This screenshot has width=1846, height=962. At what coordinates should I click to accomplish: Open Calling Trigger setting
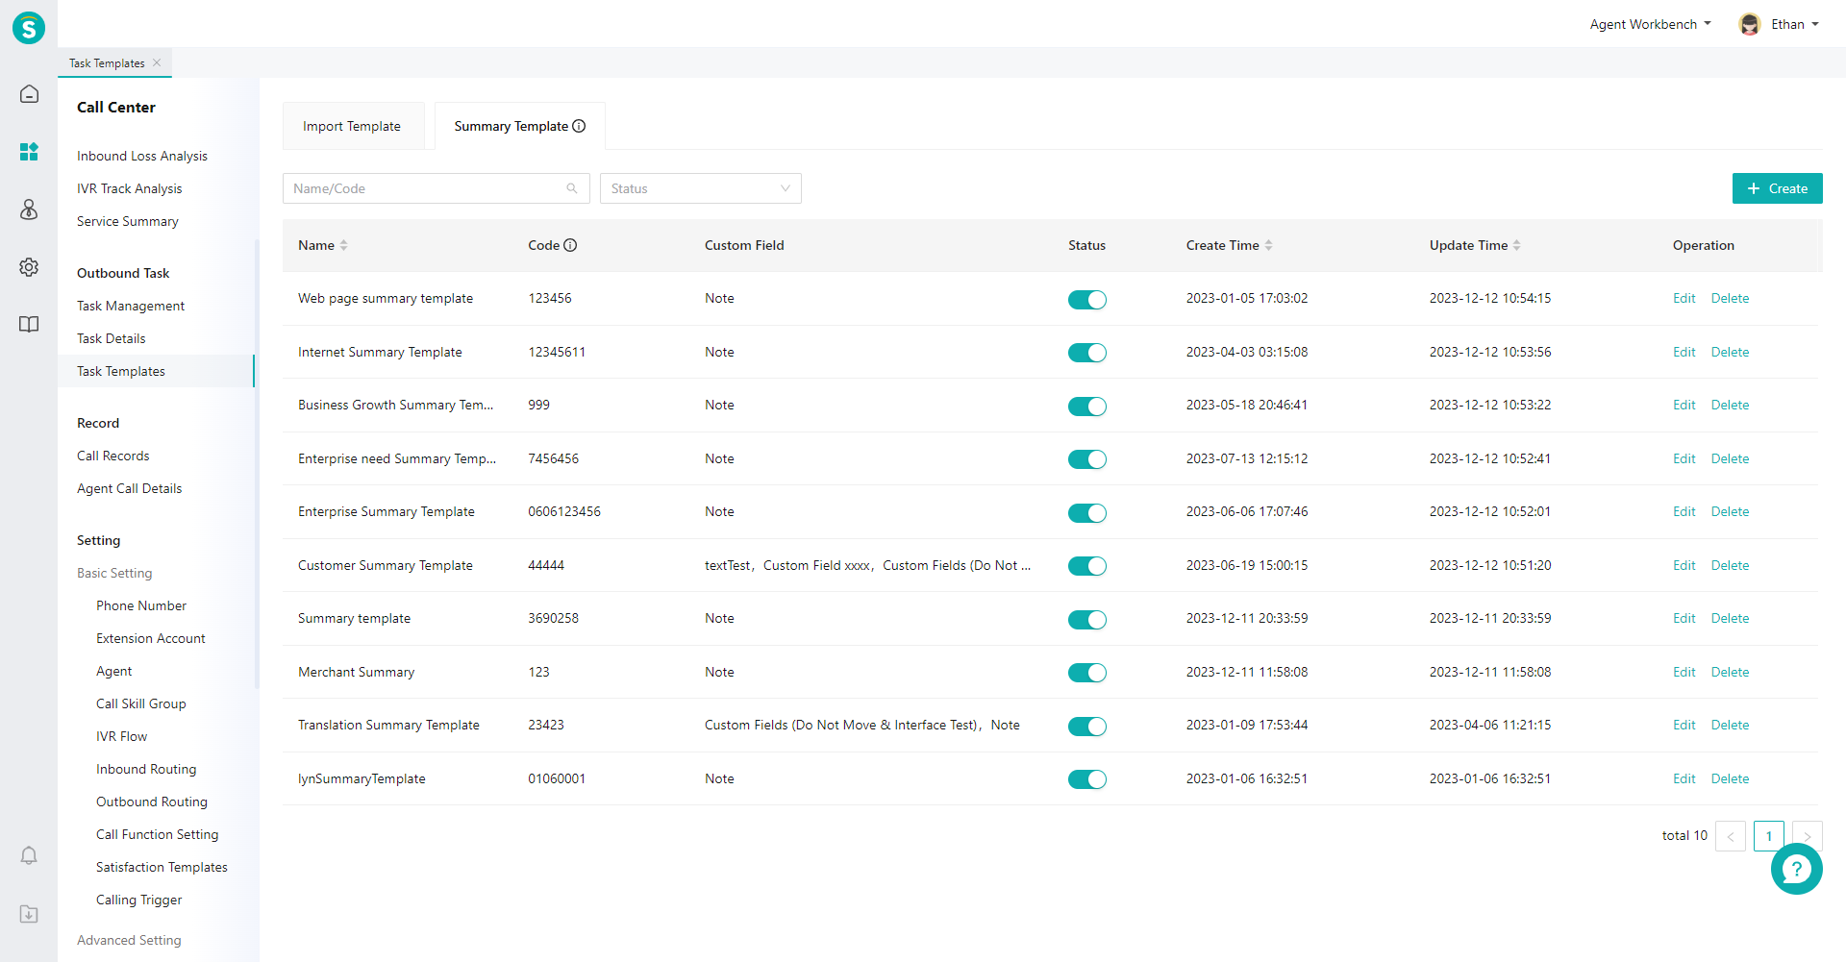(x=139, y=900)
